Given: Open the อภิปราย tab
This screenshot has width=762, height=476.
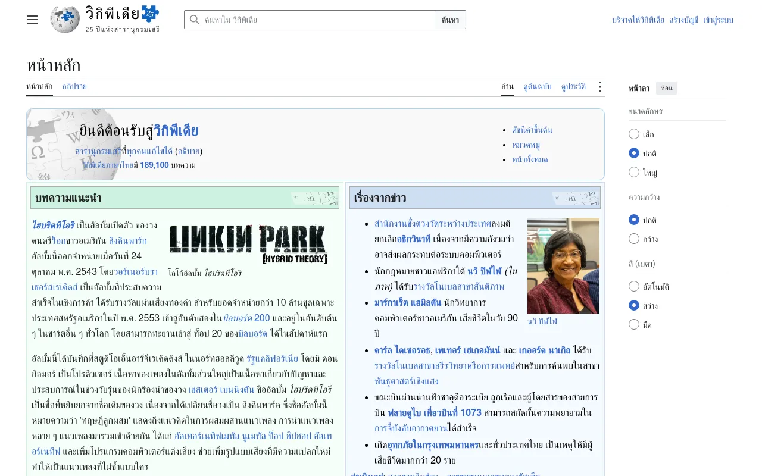Looking at the screenshot, I should 74,87.
